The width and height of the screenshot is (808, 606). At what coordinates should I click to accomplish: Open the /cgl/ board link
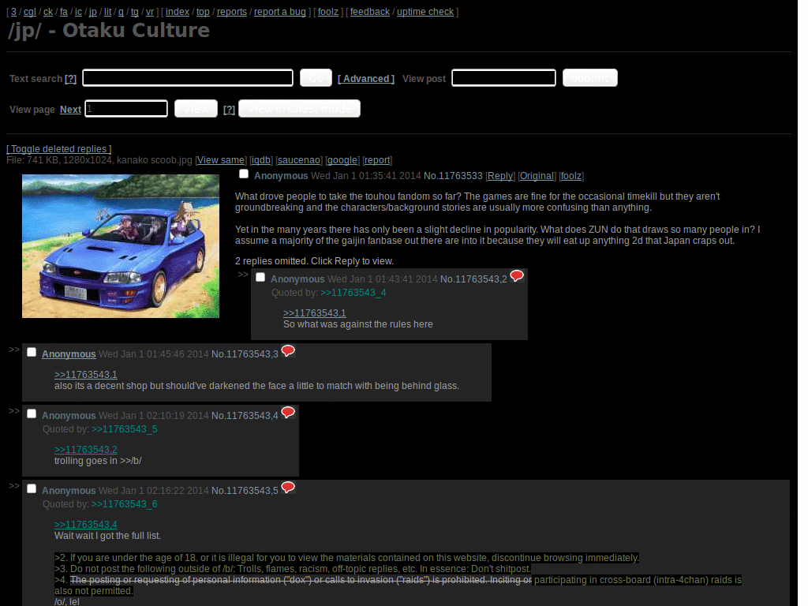coord(30,12)
